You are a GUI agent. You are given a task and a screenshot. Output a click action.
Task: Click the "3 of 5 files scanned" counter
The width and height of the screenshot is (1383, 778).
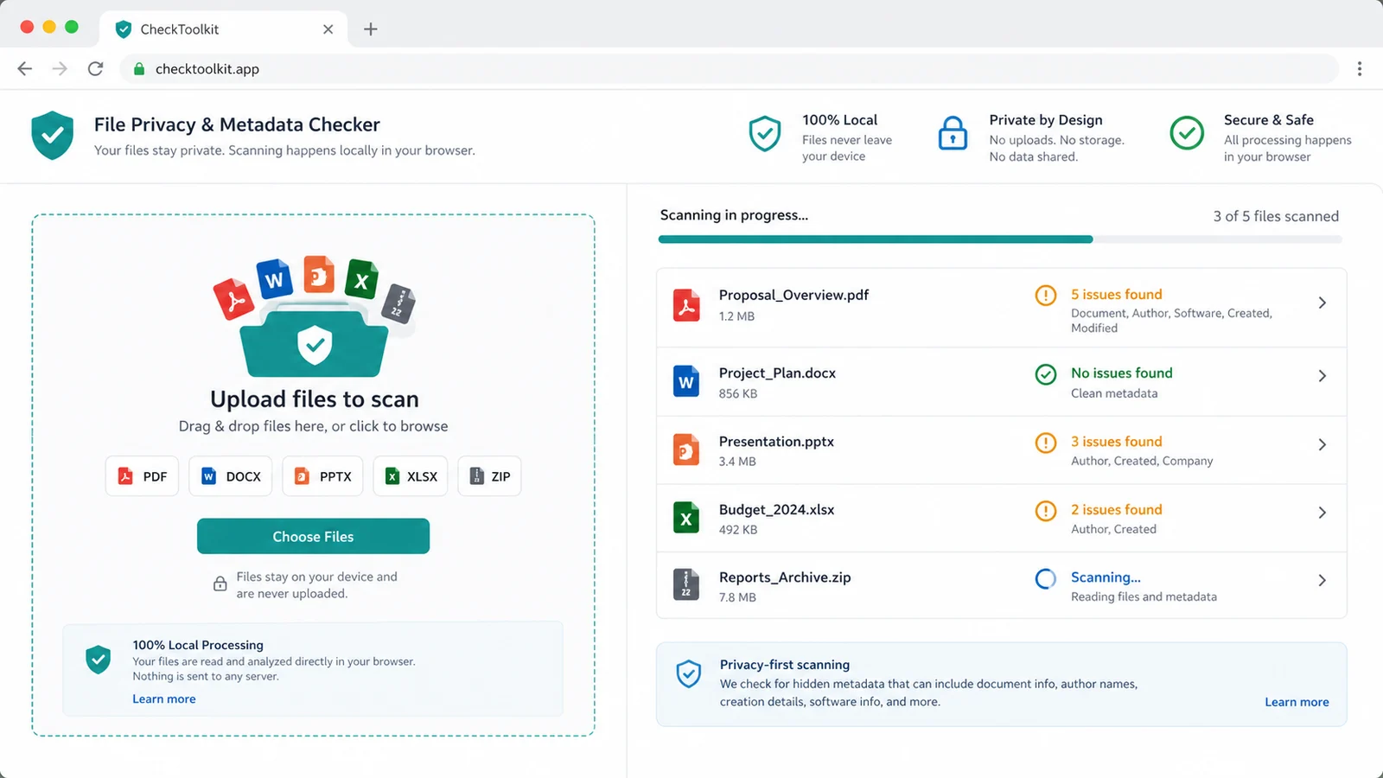1276,216
